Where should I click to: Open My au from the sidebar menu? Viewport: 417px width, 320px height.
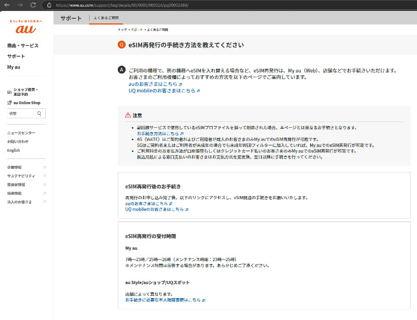pyautogui.click(x=14, y=67)
